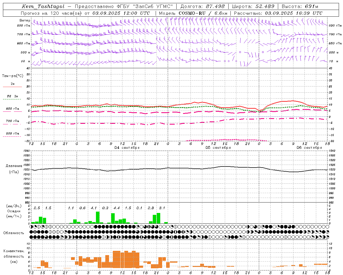
Task: Click the 'Td 2м' dew point legend entry
Action: pos(12,96)
